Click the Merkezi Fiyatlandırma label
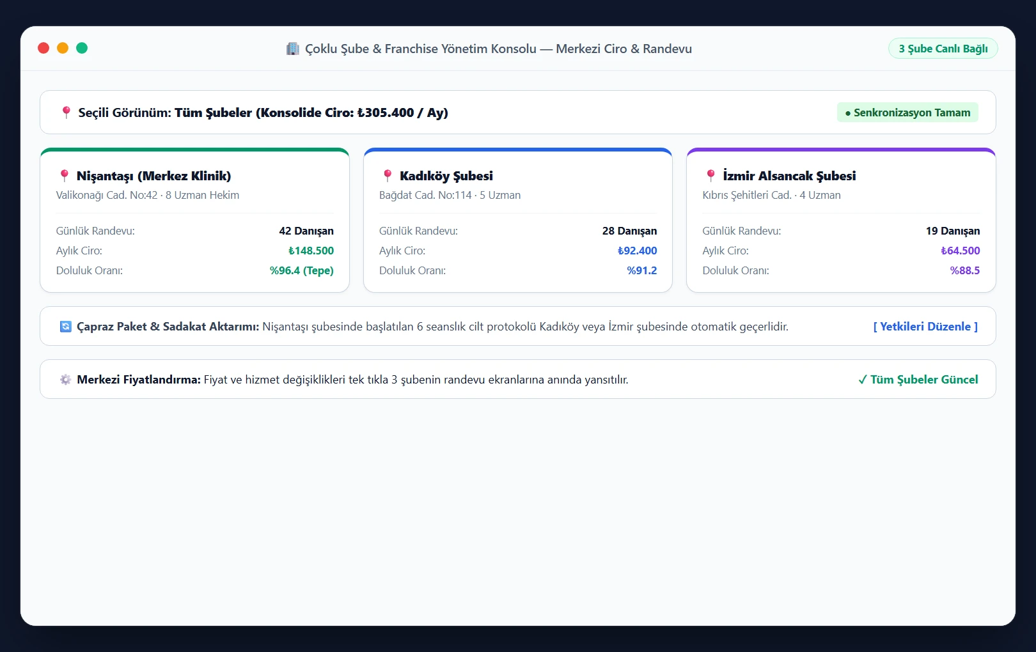The height and width of the screenshot is (652, 1036). pos(139,380)
